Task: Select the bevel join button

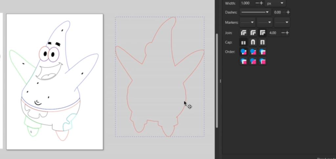Action: point(243,33)
